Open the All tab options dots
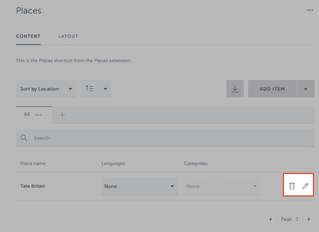This screenshot has width=319, height=232. tap(39, 115)
